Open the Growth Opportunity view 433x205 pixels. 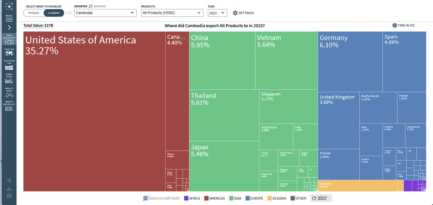pyautogui.click(x=9, y=106)
